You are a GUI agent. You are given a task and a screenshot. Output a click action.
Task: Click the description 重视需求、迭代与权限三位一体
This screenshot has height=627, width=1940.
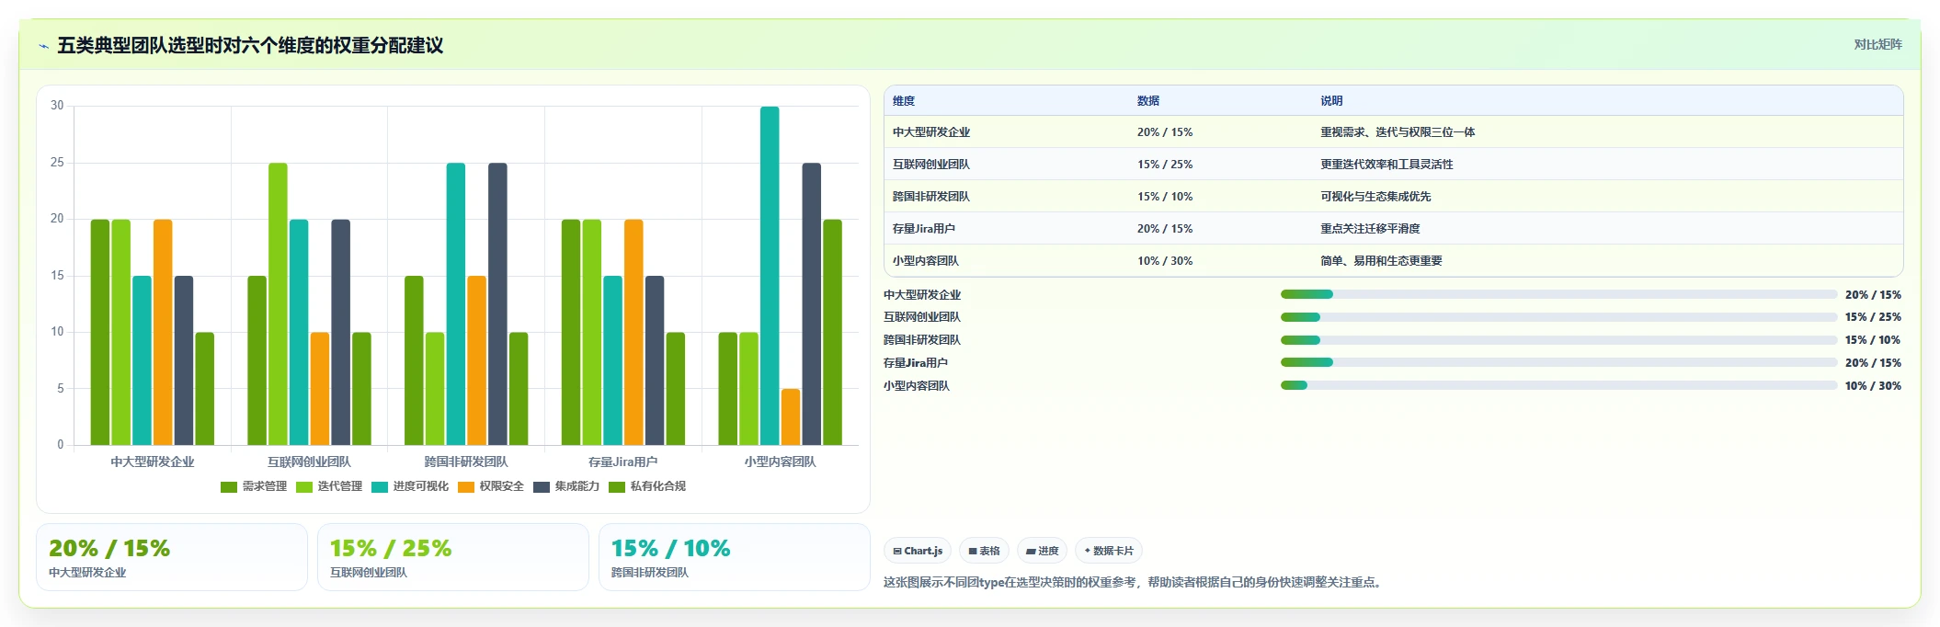point(1398,132)
